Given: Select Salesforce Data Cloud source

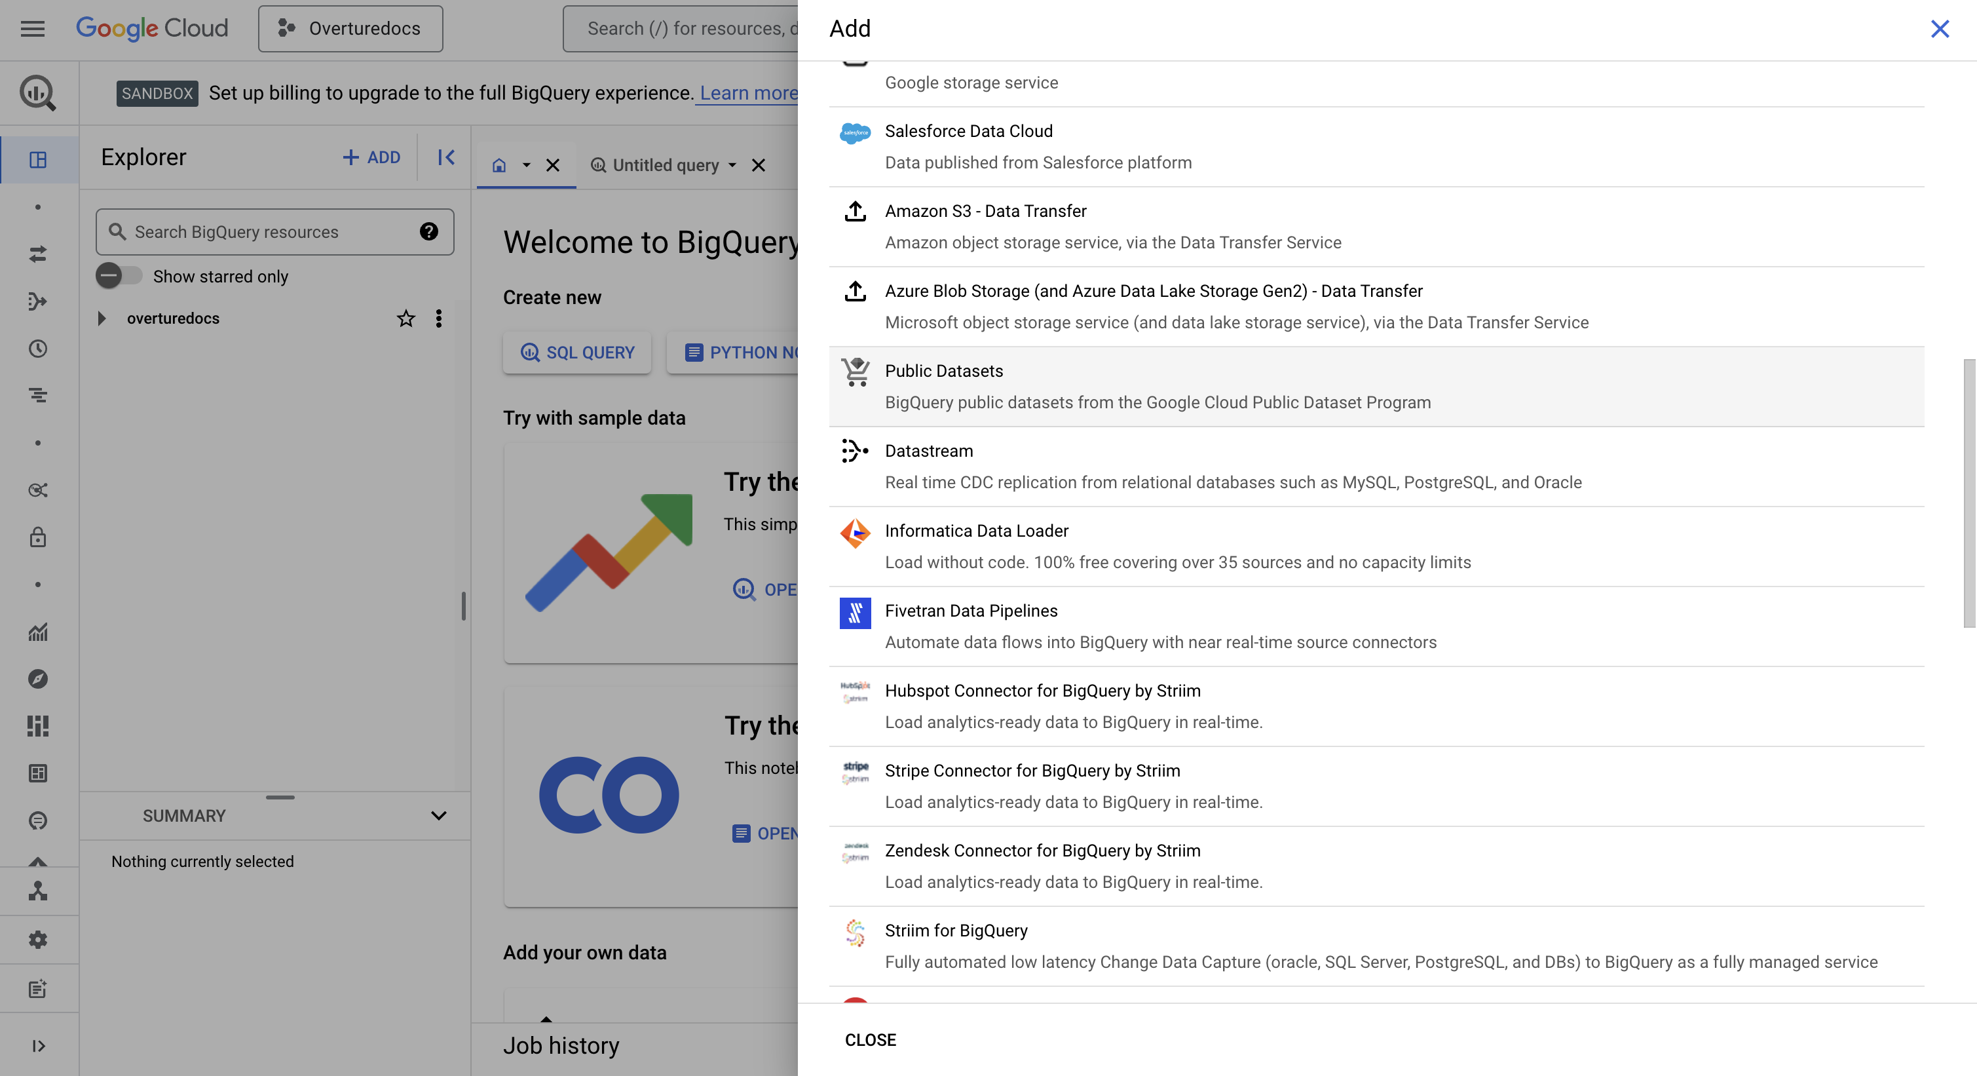Looking at the screenshot, I should 1376,147.
